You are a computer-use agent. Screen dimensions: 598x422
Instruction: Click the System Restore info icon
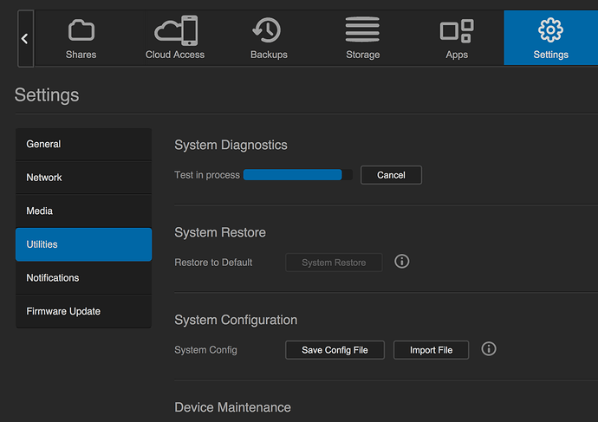tap(402, 262)
